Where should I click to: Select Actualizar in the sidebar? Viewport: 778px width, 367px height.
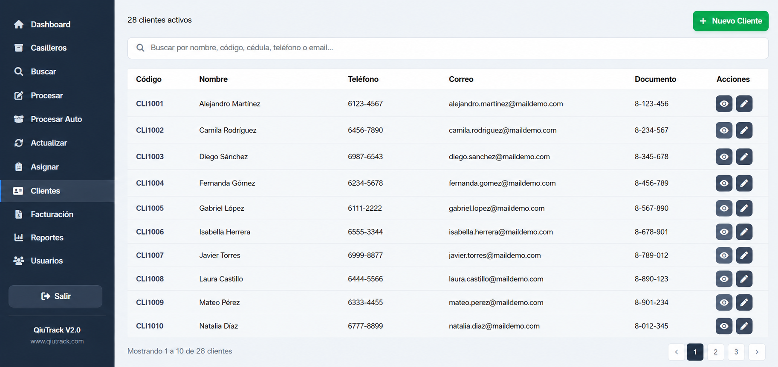pos(57,143)
